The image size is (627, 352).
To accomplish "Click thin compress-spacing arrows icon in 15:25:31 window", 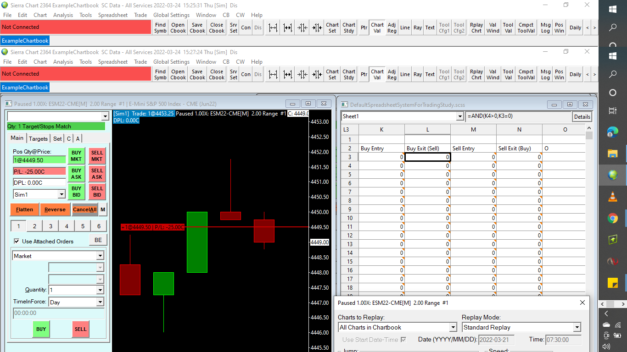I will point(302,27).
